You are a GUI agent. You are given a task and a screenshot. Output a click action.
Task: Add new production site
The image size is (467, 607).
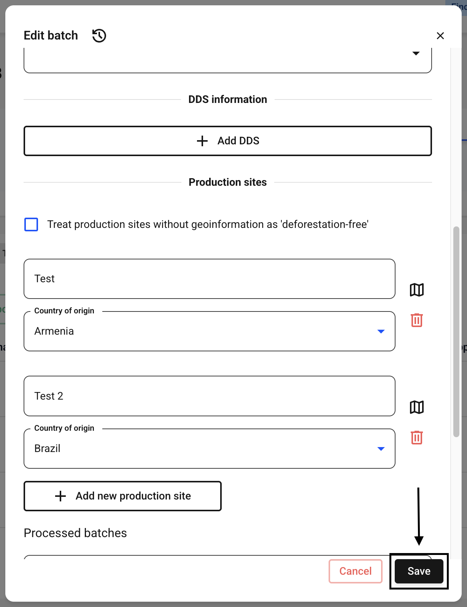coord(122,496)
